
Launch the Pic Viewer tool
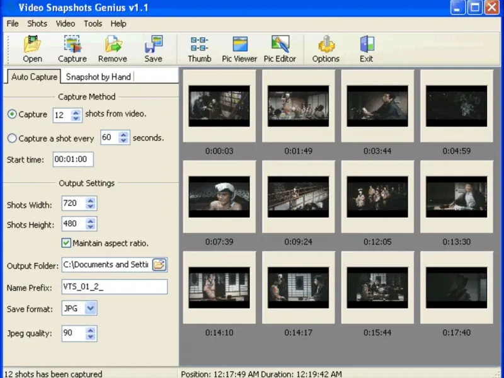(239, 49)
